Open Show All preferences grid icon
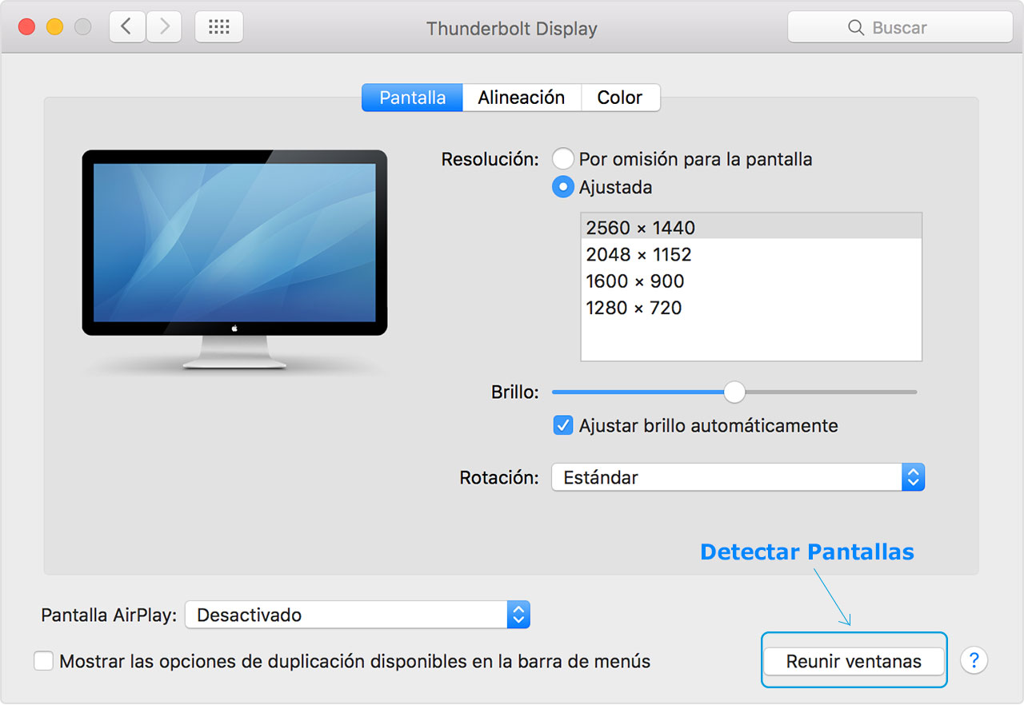The width and height of the screenshot is (1024, 705). pos(218,26)
